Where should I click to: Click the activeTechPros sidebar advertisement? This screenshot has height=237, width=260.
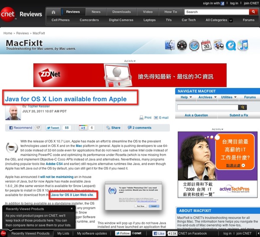218,165
